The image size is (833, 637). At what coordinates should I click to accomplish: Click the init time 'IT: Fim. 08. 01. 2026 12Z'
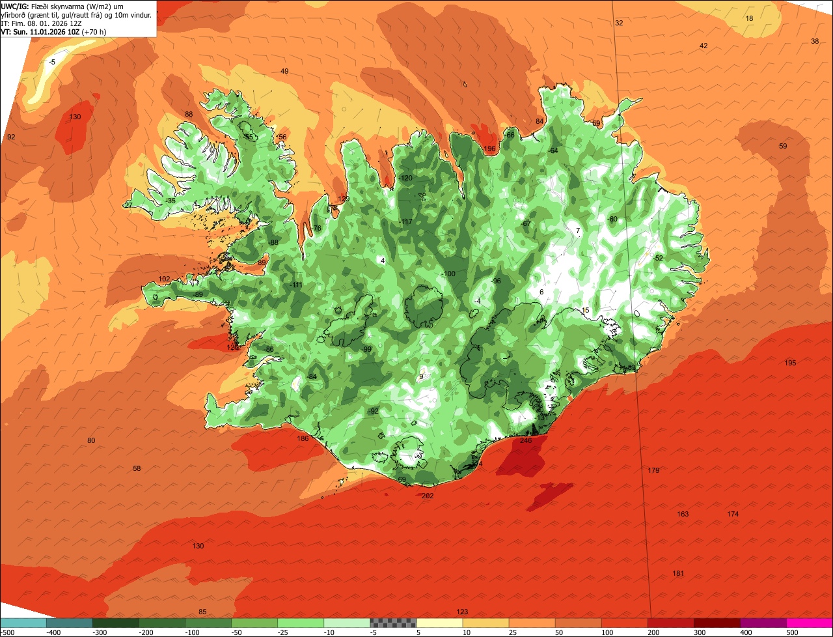pyautogui.click(x=41, y=23)
